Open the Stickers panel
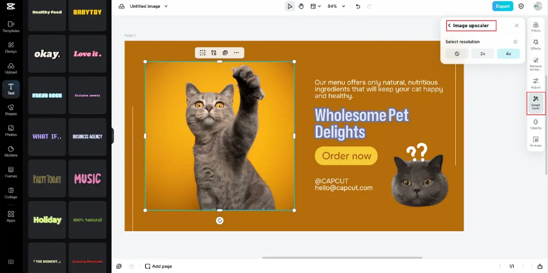Viewport: 548px width, 273px height. [11, 151]
